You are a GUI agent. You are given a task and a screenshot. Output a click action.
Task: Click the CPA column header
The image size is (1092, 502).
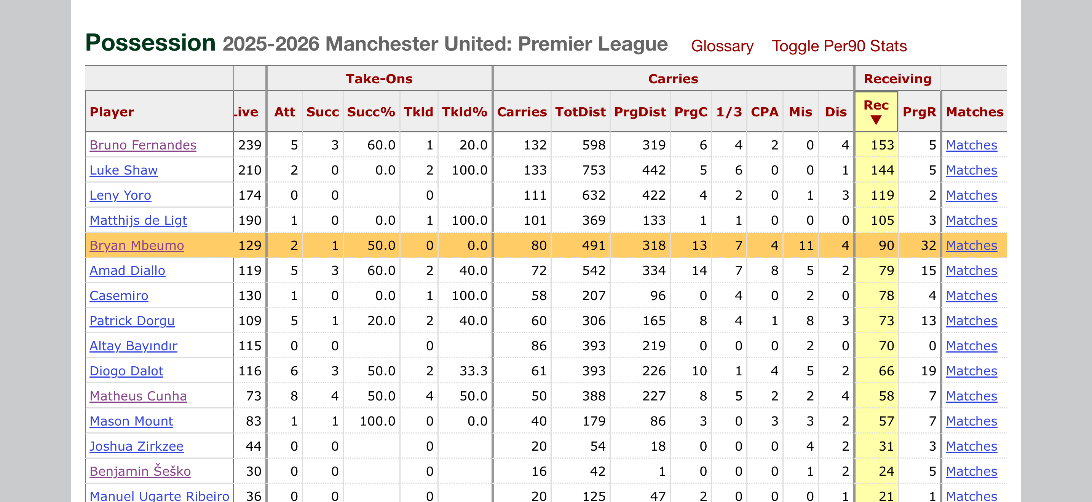point(764,112)
